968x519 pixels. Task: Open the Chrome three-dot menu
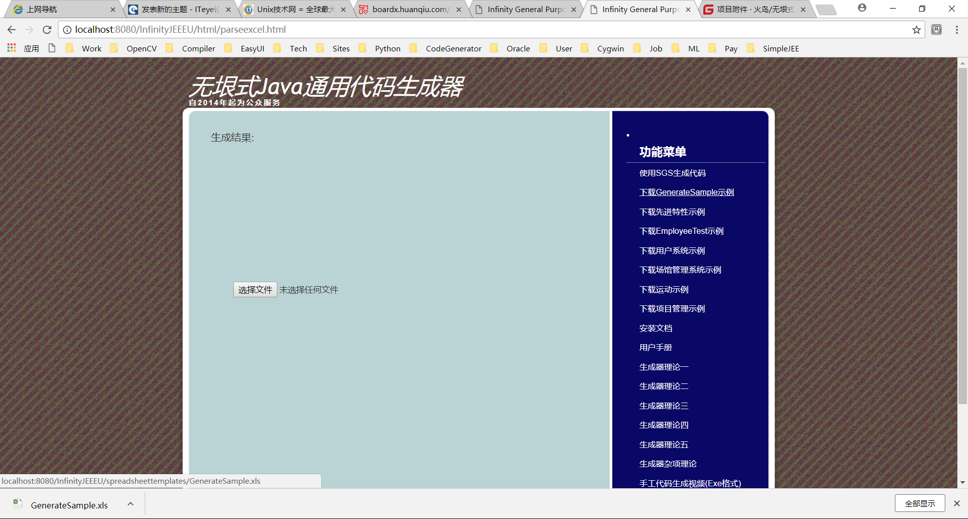coord(956,30)
